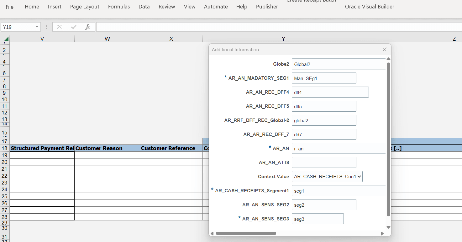Click the select-all corner triangle

point(7,39)
